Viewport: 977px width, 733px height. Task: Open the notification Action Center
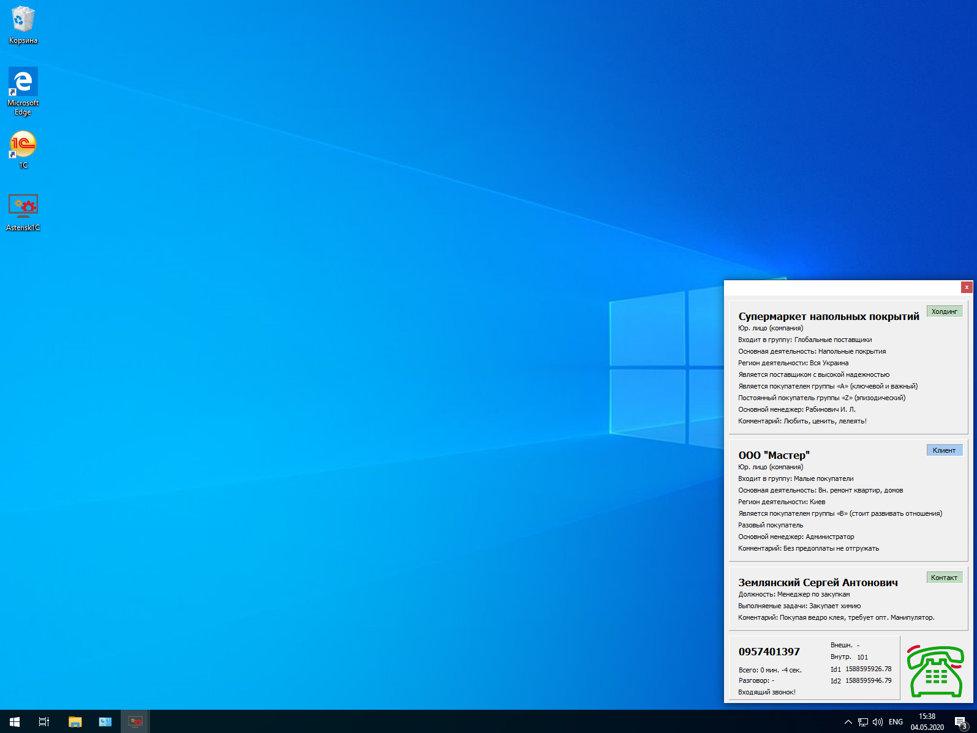pyautogui.click(x=960, y=722)
